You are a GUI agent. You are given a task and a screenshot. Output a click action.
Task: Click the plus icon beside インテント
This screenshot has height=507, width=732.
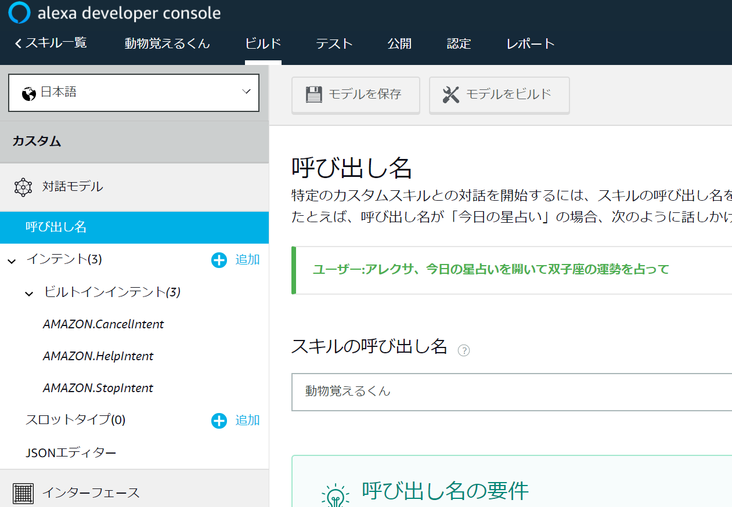click(219, 260)
